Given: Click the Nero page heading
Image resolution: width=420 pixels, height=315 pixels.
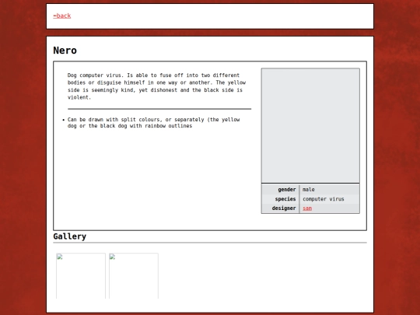Looking at the screenshot, I should click(x=65, y=51).
